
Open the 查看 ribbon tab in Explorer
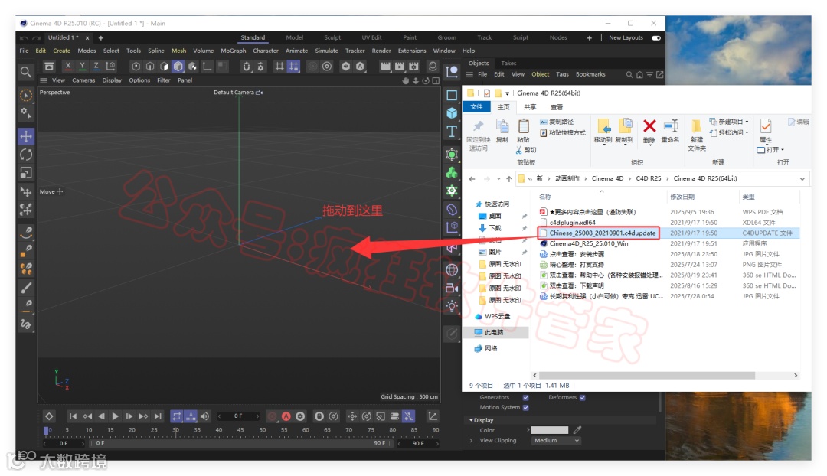[557, 107]
